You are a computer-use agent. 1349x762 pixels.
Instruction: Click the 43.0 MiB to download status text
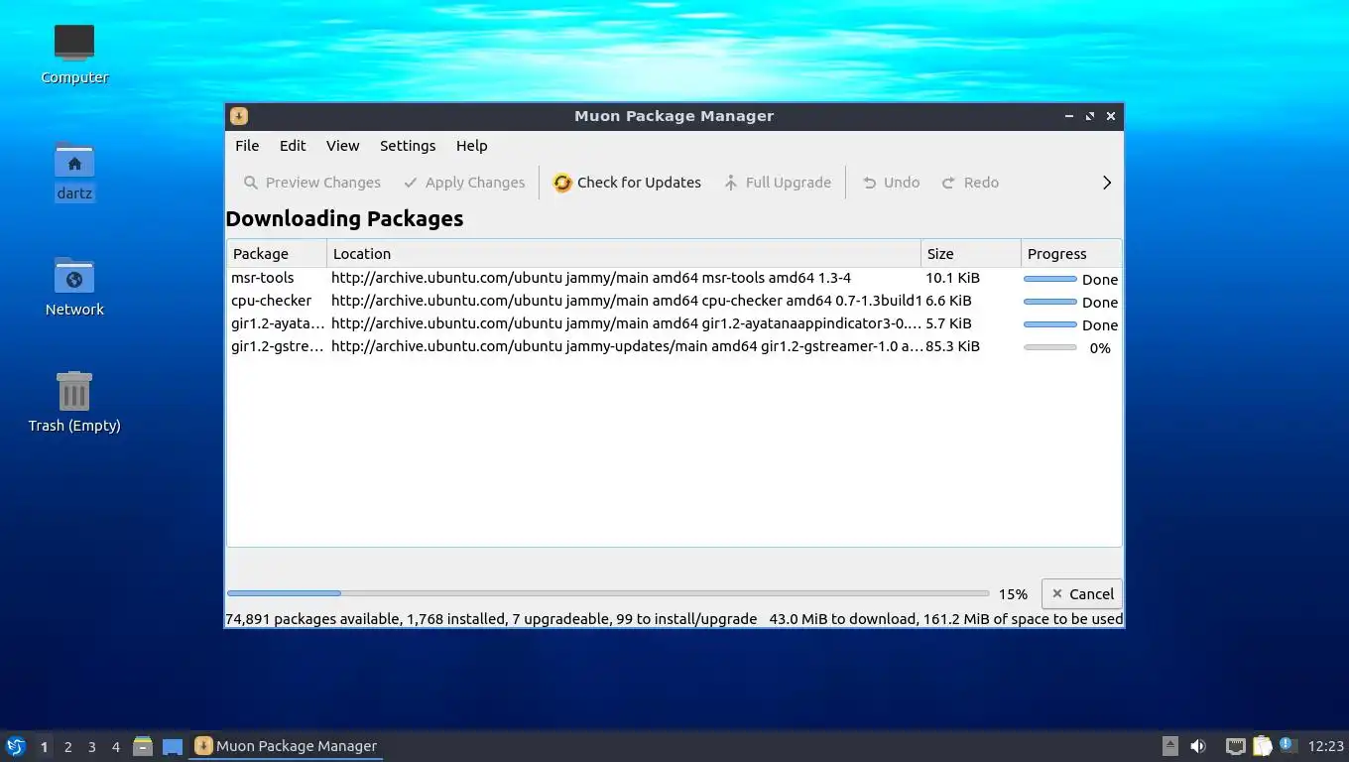842,619
